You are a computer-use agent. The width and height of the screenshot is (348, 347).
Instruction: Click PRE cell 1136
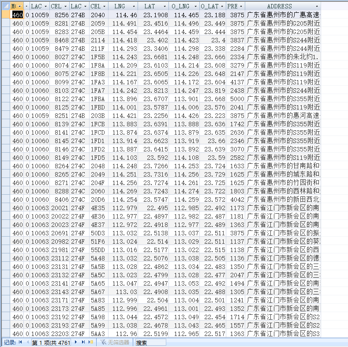236,258
